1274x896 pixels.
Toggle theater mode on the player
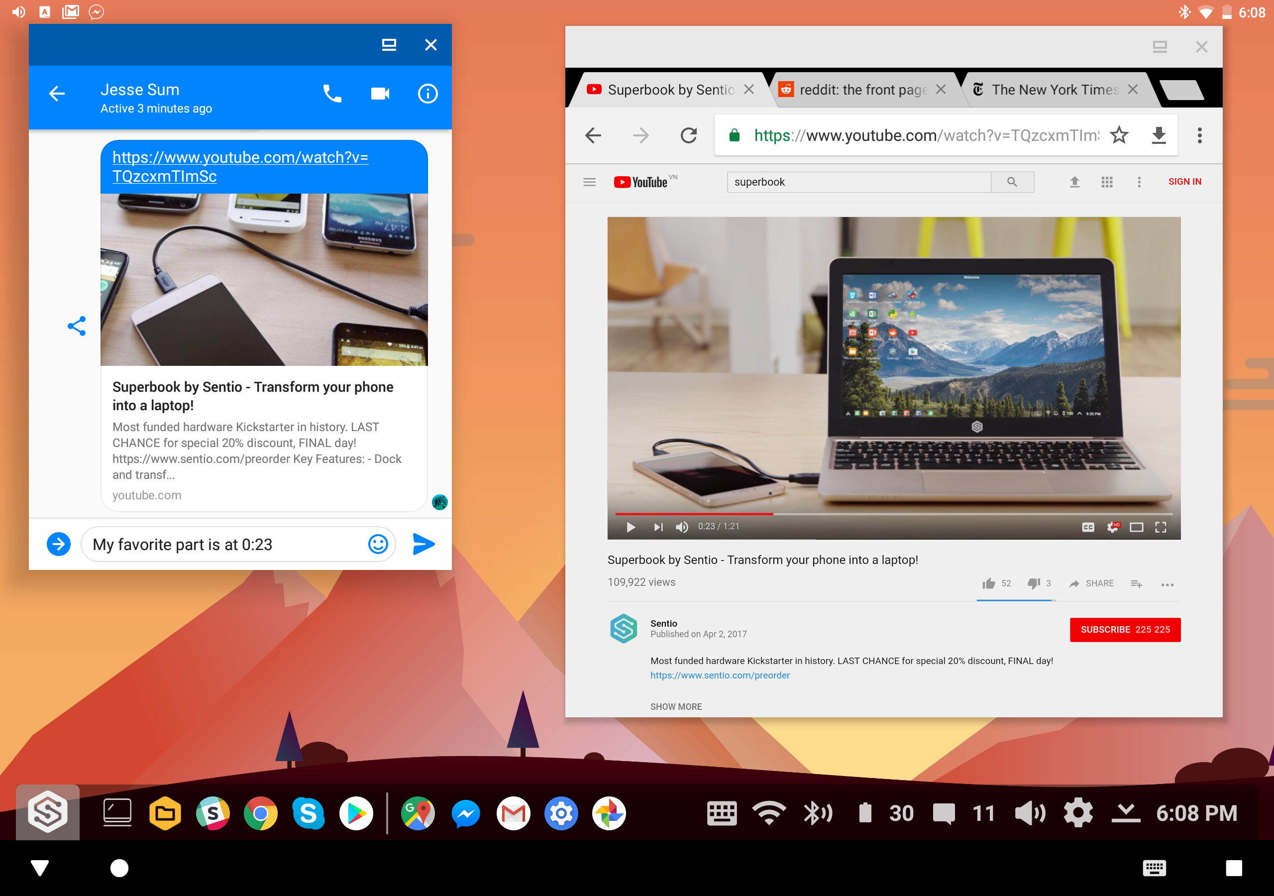click(1136, 527)
